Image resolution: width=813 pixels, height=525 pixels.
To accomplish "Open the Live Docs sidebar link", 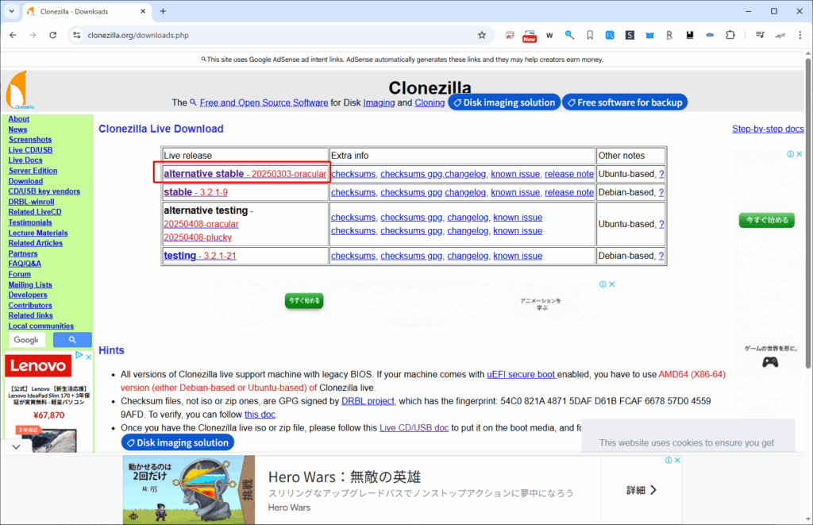I will tap(25, 160).
